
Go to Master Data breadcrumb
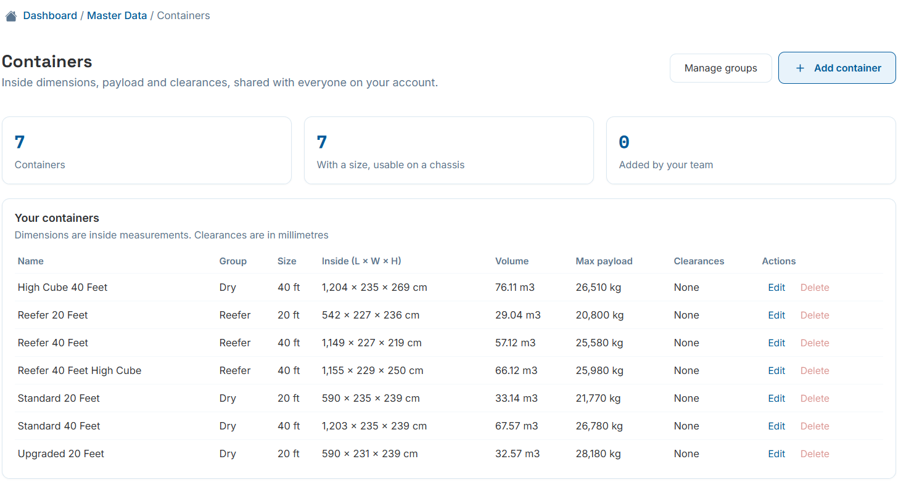pyautogui.click(x=117, y=15)
